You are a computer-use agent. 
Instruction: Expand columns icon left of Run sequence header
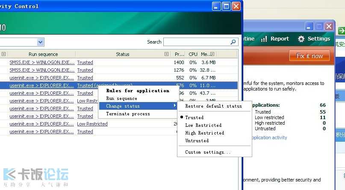coord(3,54)
